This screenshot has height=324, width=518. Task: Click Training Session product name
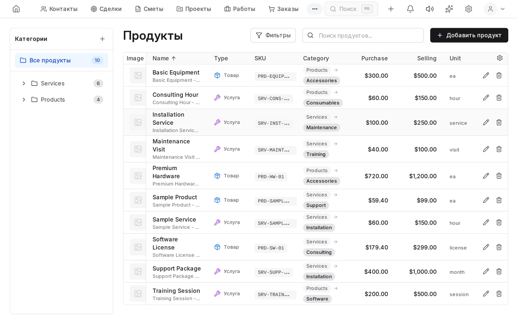point(176,291)
